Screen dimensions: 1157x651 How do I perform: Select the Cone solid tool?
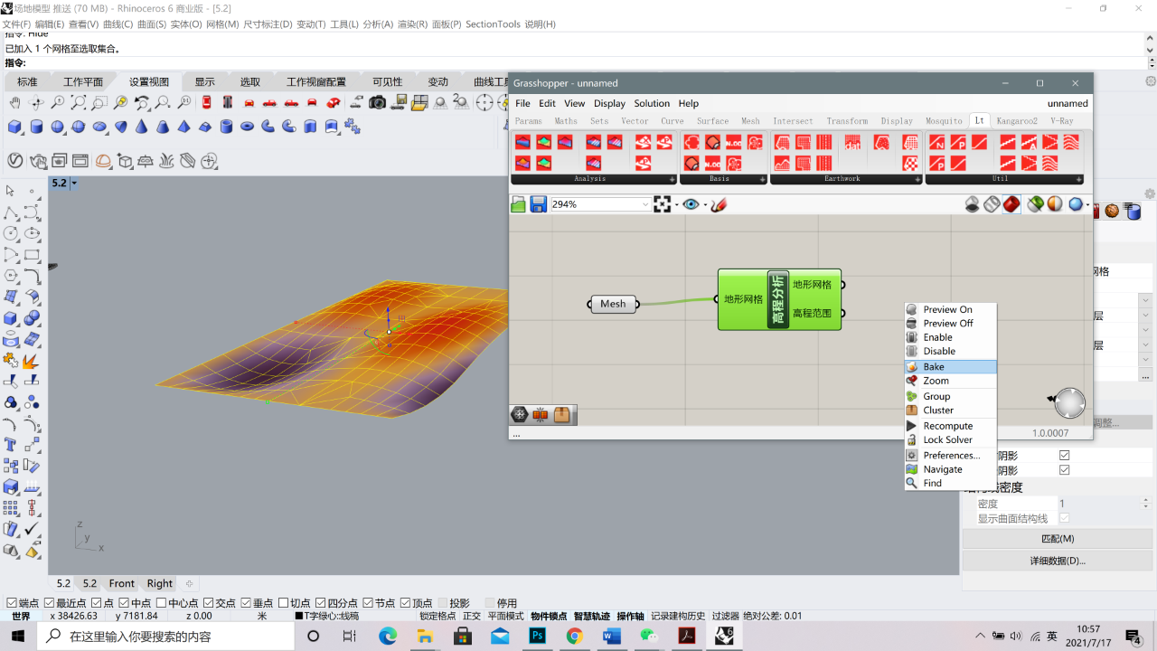coord(142,127)
